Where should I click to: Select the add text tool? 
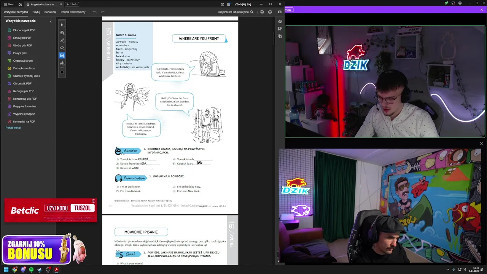pyautogui.click(x=62, y=56)
